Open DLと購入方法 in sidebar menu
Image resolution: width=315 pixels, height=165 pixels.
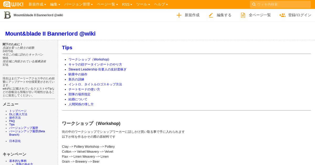click(x=18, y=114)
